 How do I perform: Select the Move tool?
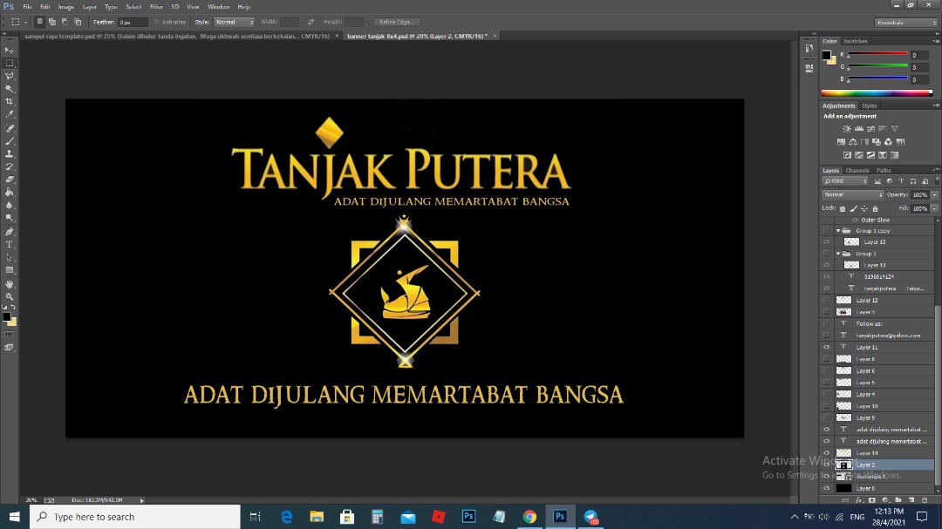tap(9, 51)
